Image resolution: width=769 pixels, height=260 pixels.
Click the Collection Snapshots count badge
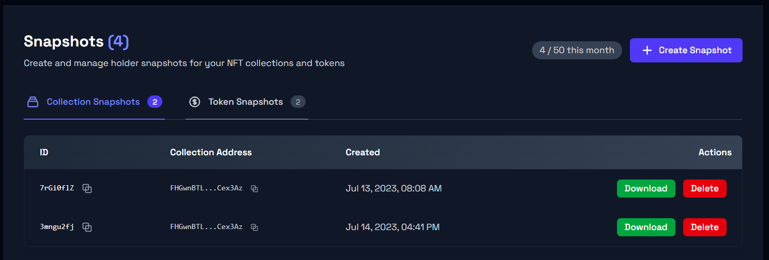(155, 102)
